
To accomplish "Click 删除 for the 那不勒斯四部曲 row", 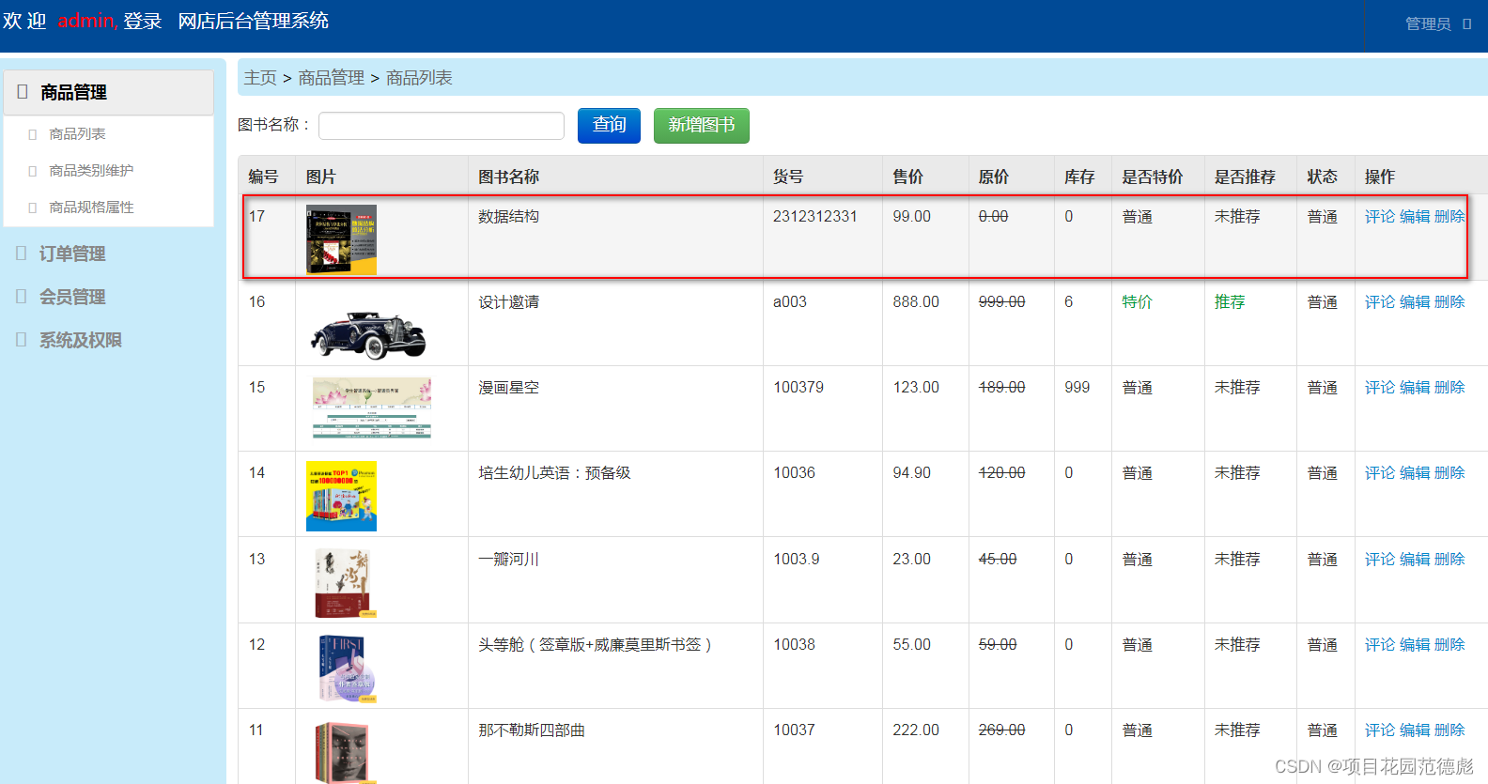I will (x=1449, y=730).
